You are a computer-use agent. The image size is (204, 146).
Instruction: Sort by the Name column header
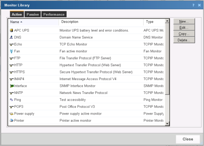[33, 22]
